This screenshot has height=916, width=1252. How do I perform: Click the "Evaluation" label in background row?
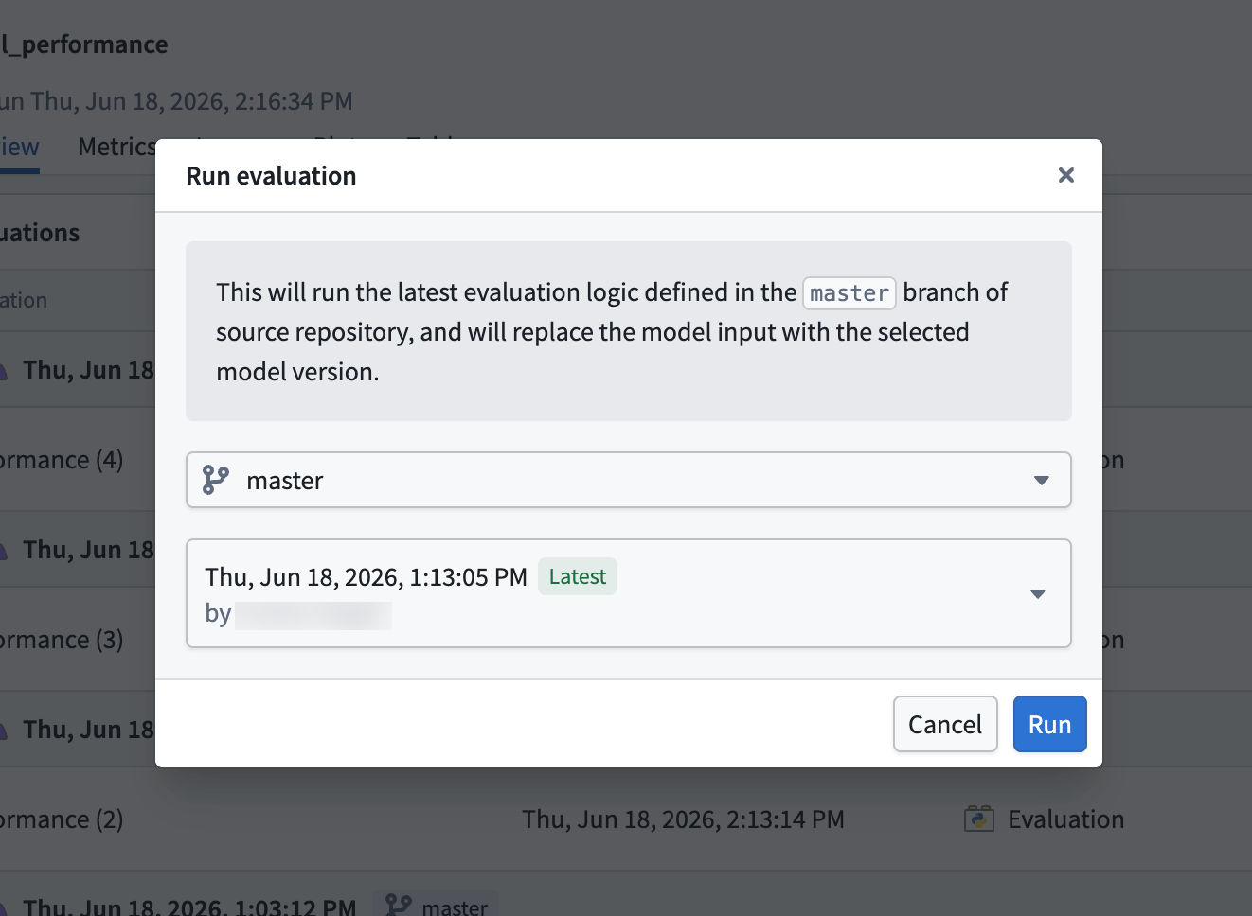[1065, 819]
